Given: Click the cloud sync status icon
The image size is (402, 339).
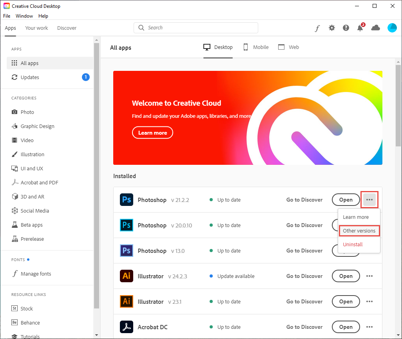Looking at the screenshot, I should point(375,28).
